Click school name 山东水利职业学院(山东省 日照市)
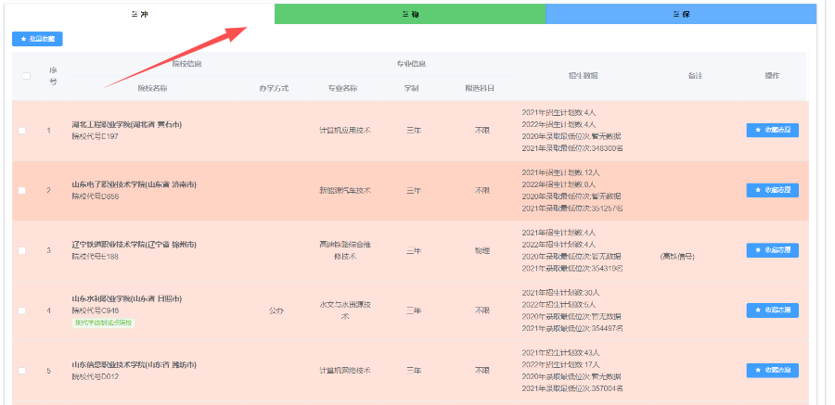This screenshot has width=835, height=405. [x=127, y=298]
